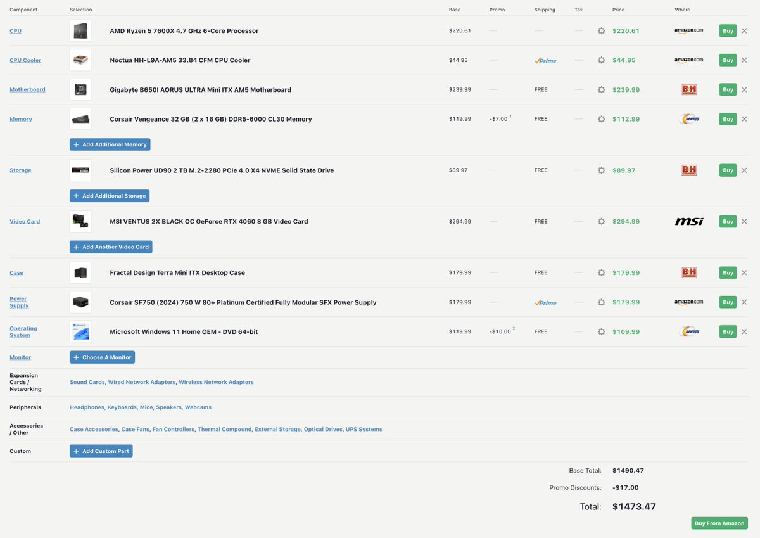Click the Newegg logo in the Operating System row
This screenshot has width=760, height=538.
pyautogui.click(x=689, y=331)
